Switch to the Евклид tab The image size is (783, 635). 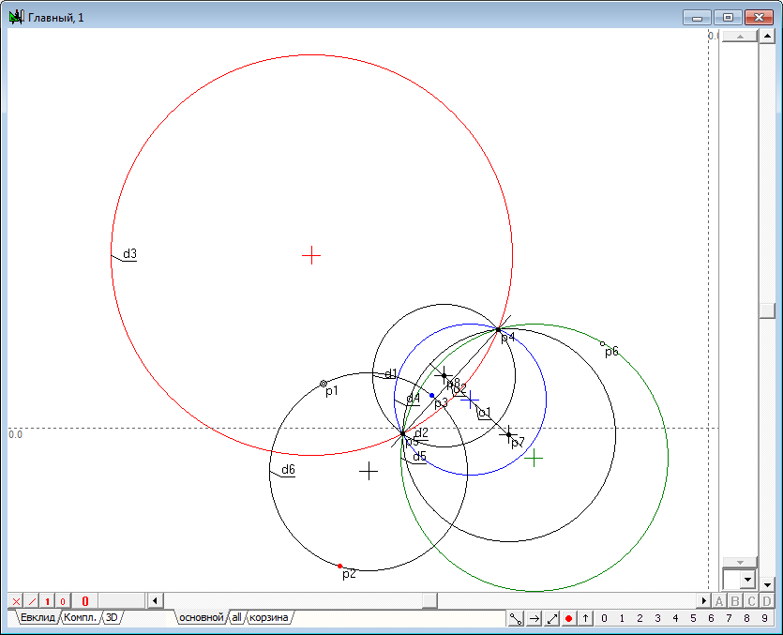point(38,617)
